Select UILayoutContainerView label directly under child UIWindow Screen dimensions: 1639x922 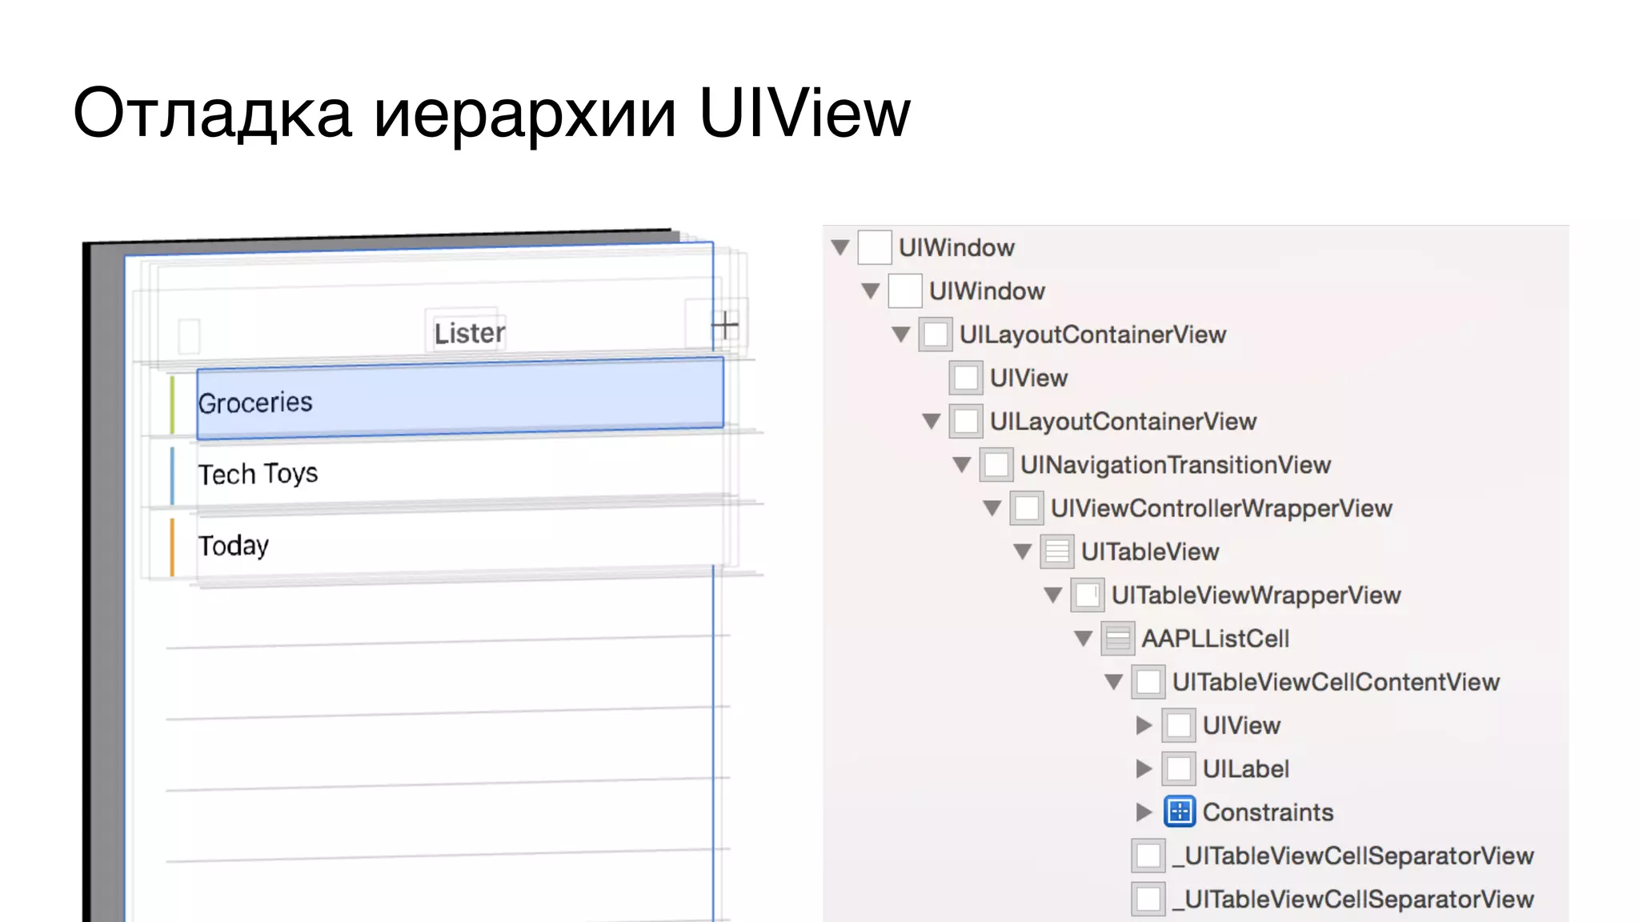(x=1092, y=335)
